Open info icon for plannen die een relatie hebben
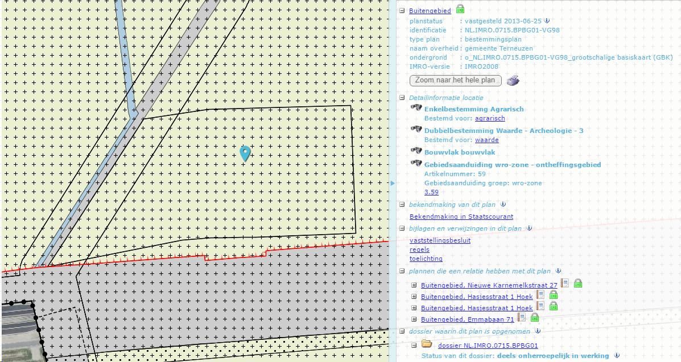This screenshot has height=362, width=681. [559, 271]
